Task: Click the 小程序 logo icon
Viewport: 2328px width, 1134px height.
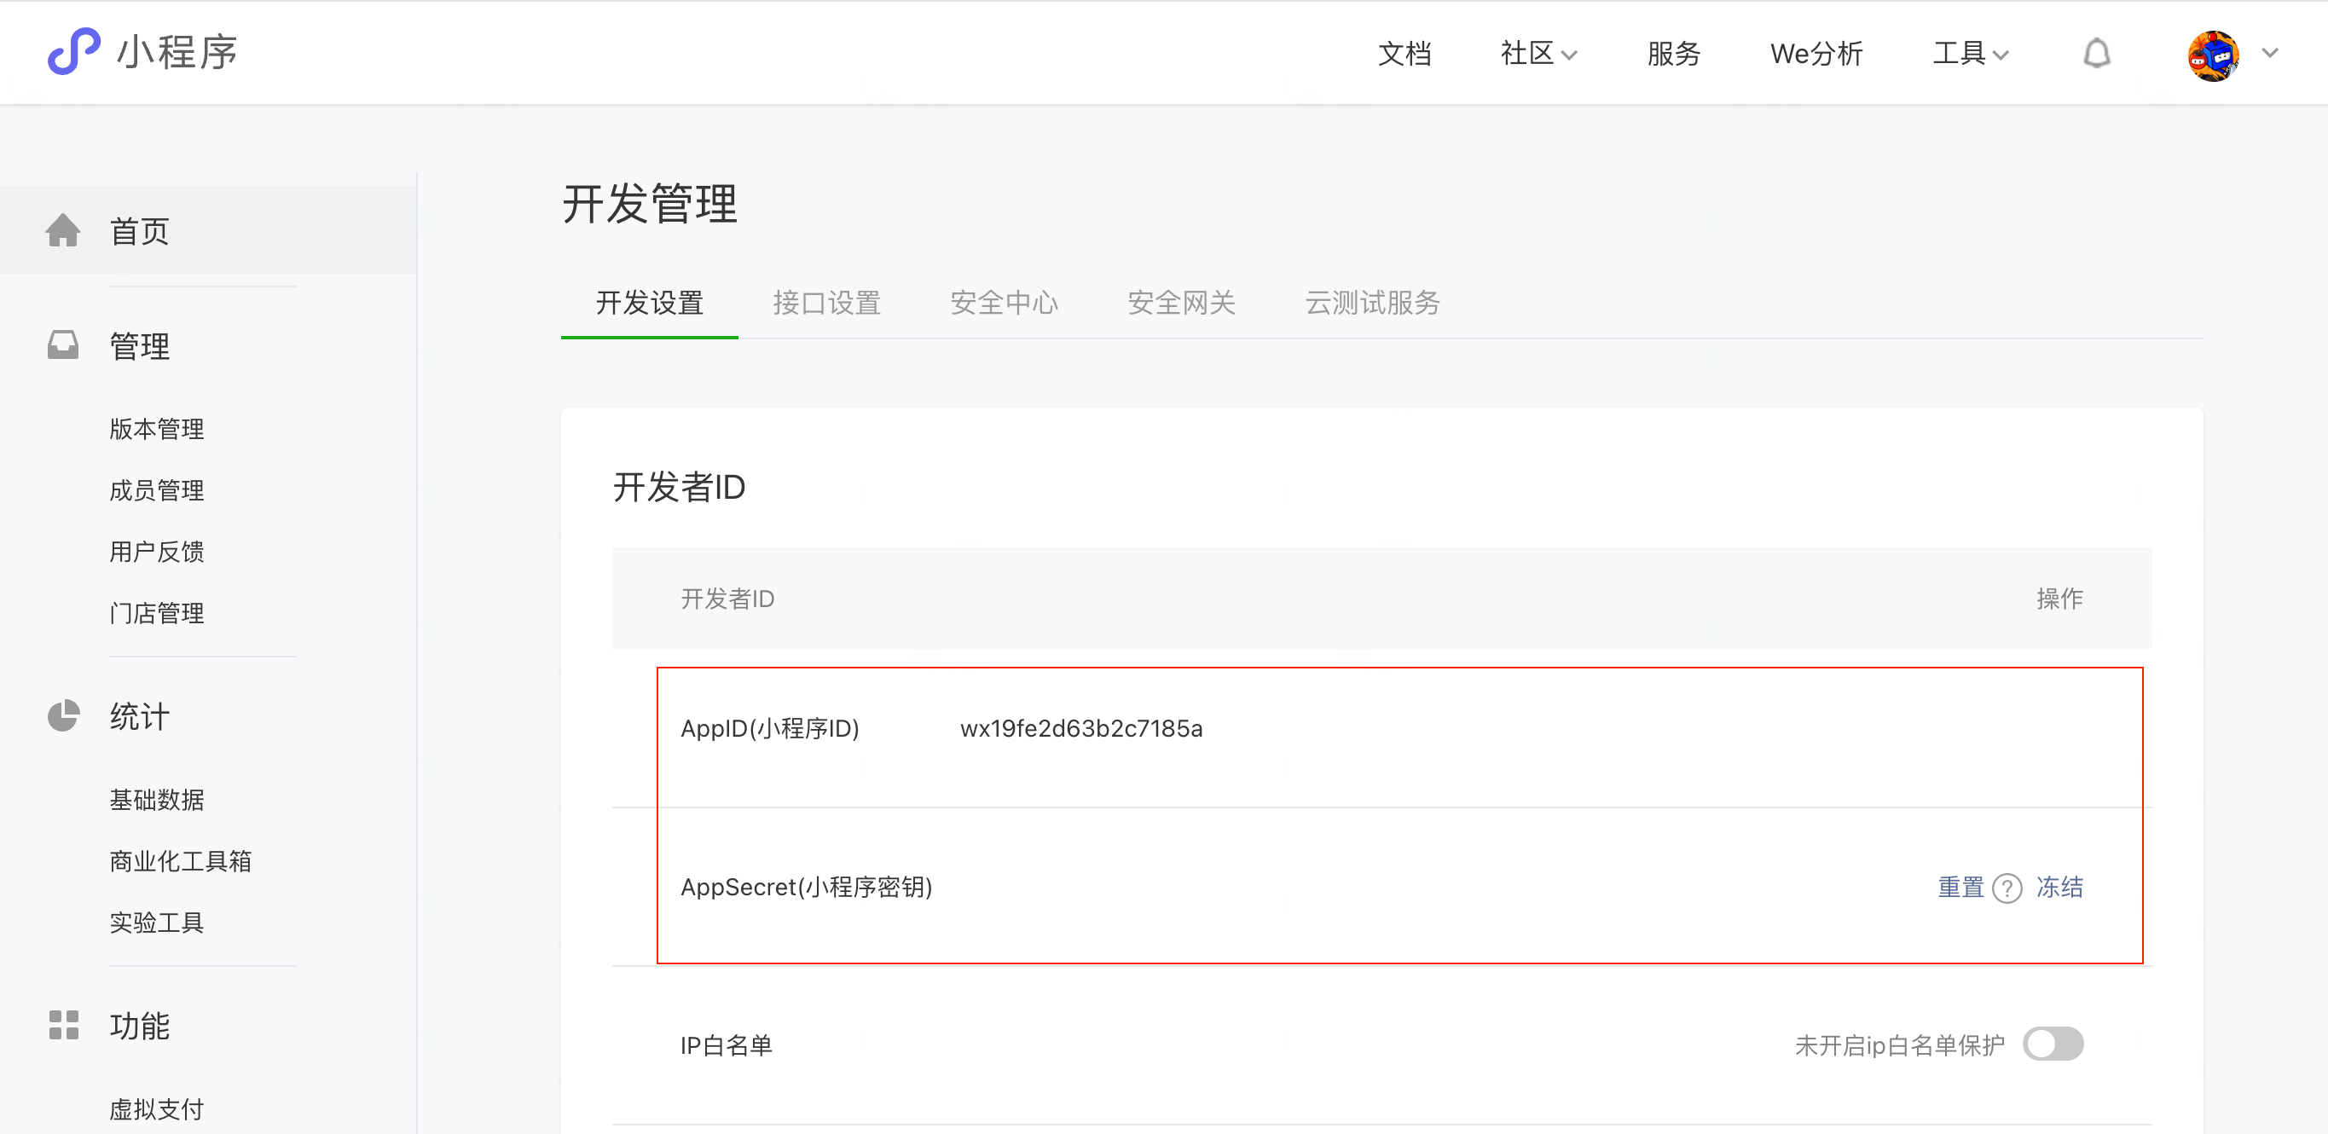Action: pyautogui.click(x=74, y=51)
